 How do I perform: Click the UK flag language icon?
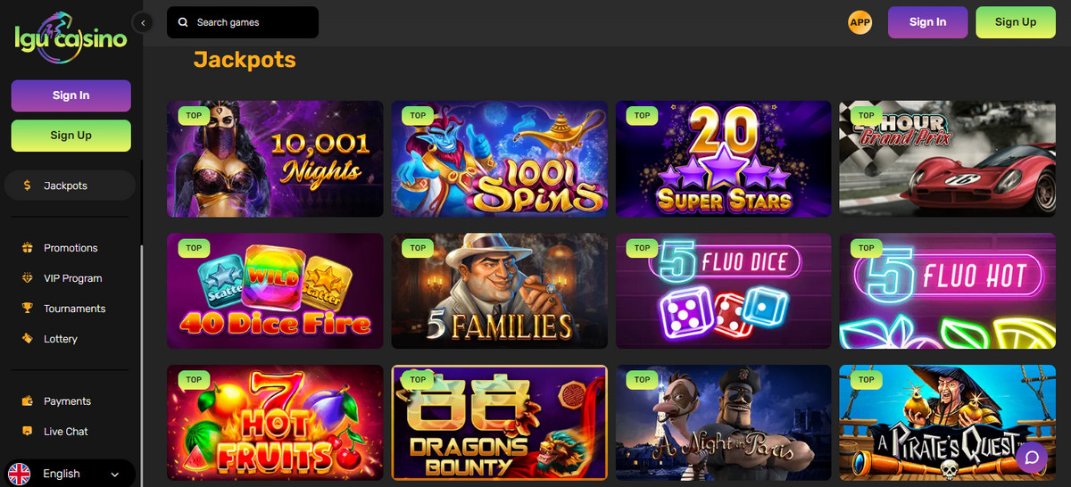(19, 474)
